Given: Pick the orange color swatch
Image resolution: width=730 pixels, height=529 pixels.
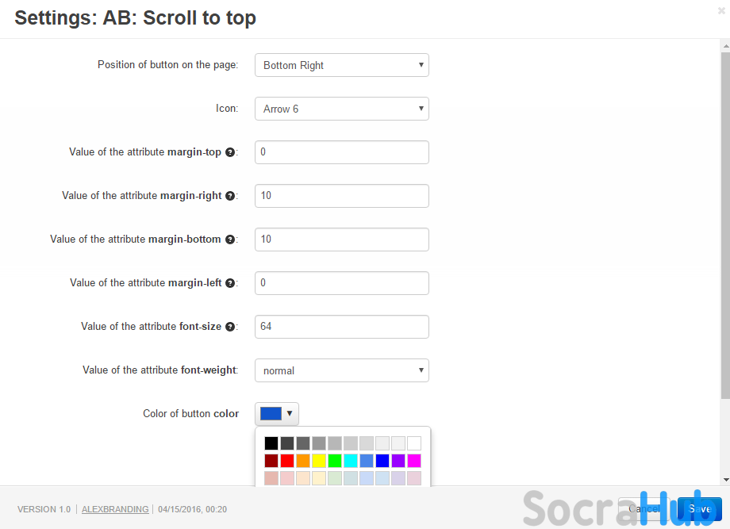Looking at the screenshot, I should 303,461.
